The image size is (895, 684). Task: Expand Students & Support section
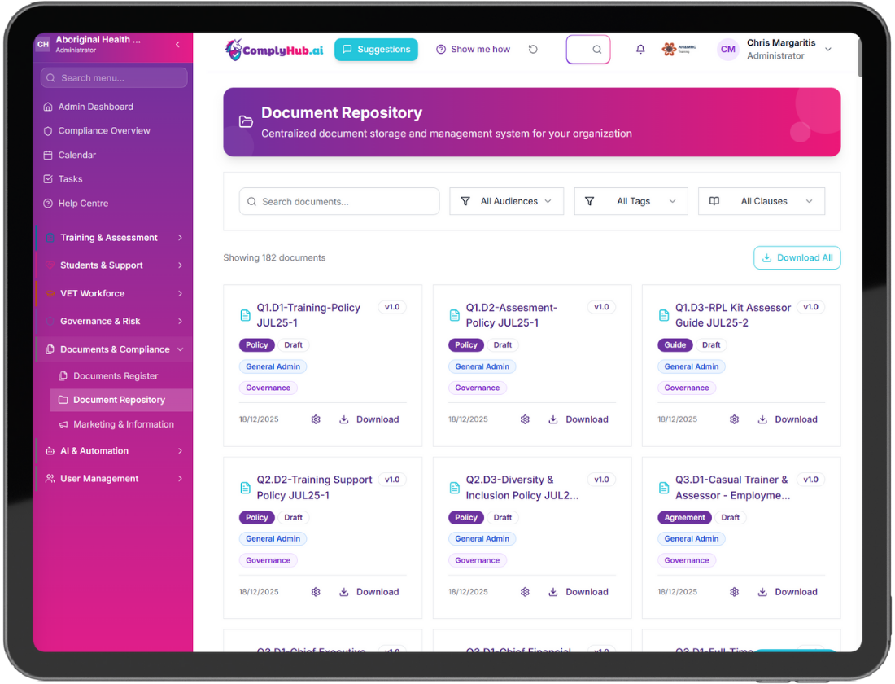pos(114,265)
